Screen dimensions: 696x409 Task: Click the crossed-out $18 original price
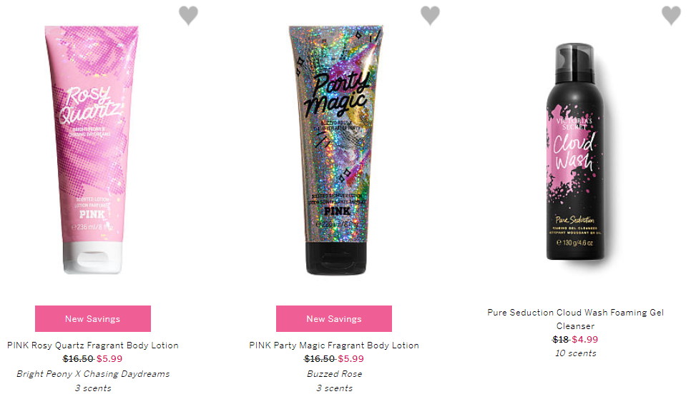(561, 340)
